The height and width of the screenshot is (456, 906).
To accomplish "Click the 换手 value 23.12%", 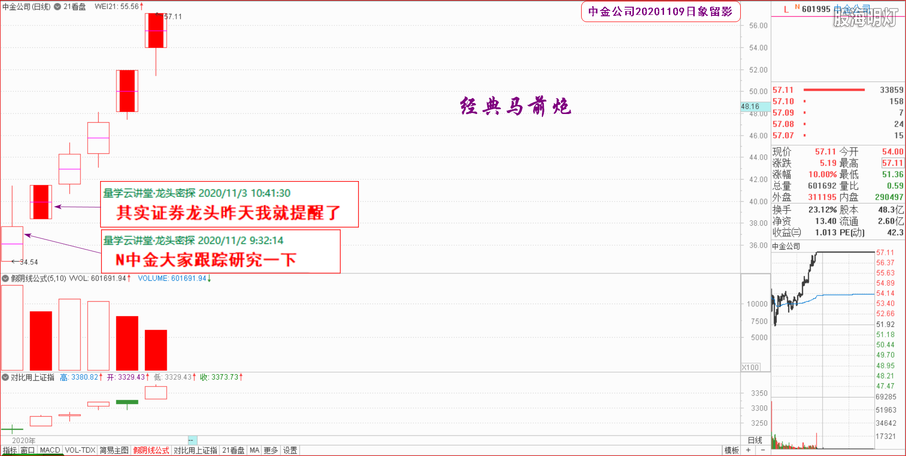I will [x=823, y=210].
